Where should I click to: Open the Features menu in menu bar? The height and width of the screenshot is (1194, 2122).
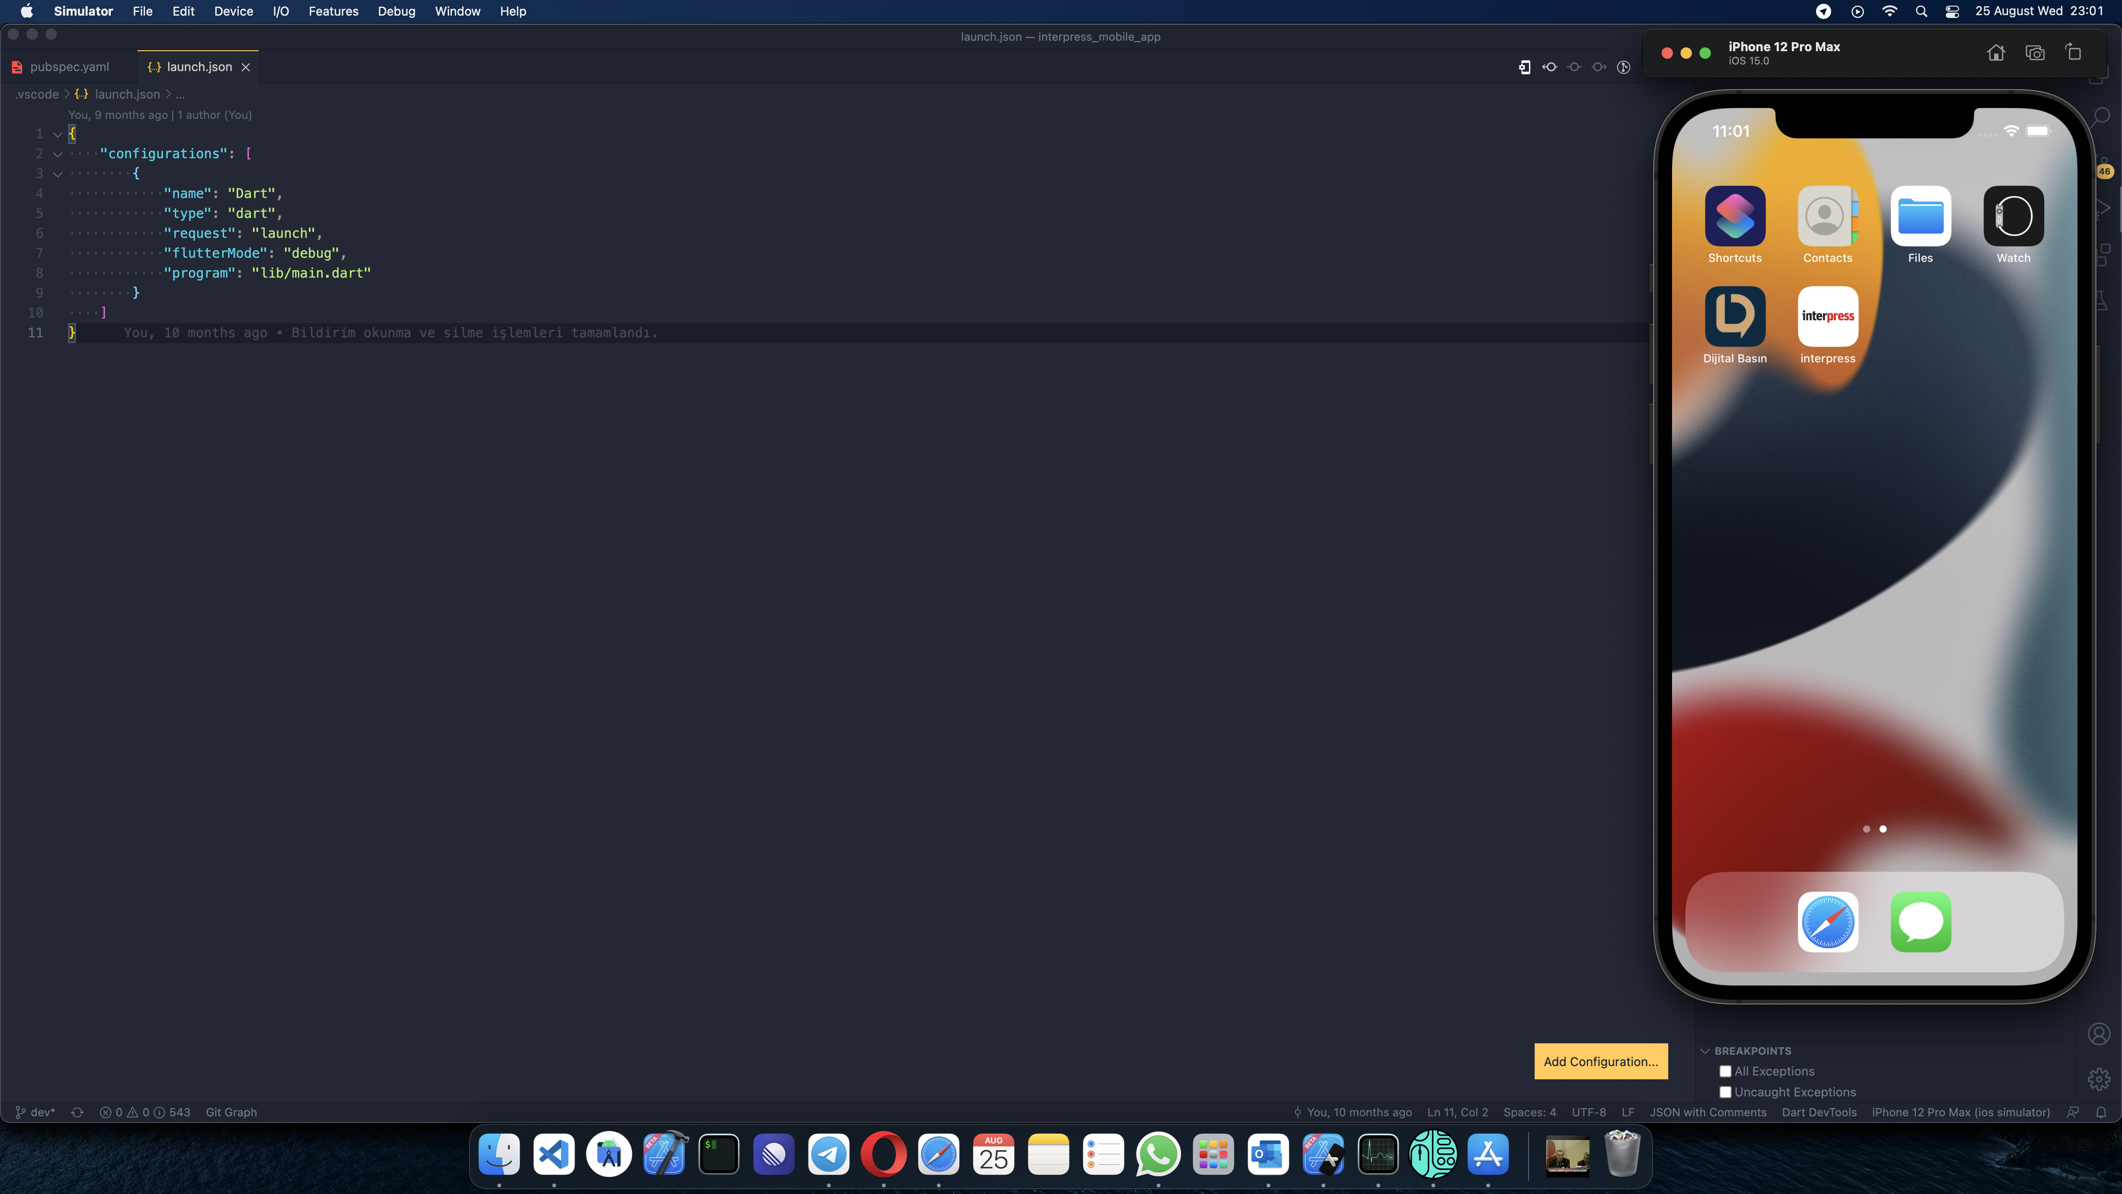coord(333,11)
